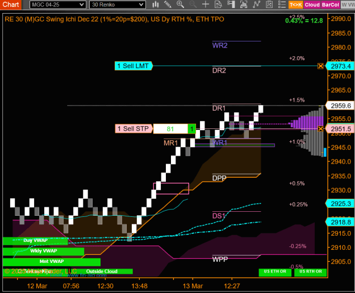
Task: Toggle the grey W VW button
Action: 348,5
